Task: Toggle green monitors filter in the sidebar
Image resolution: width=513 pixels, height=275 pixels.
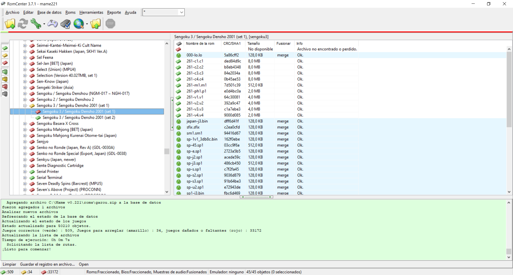Action: (x=5, y=72)
